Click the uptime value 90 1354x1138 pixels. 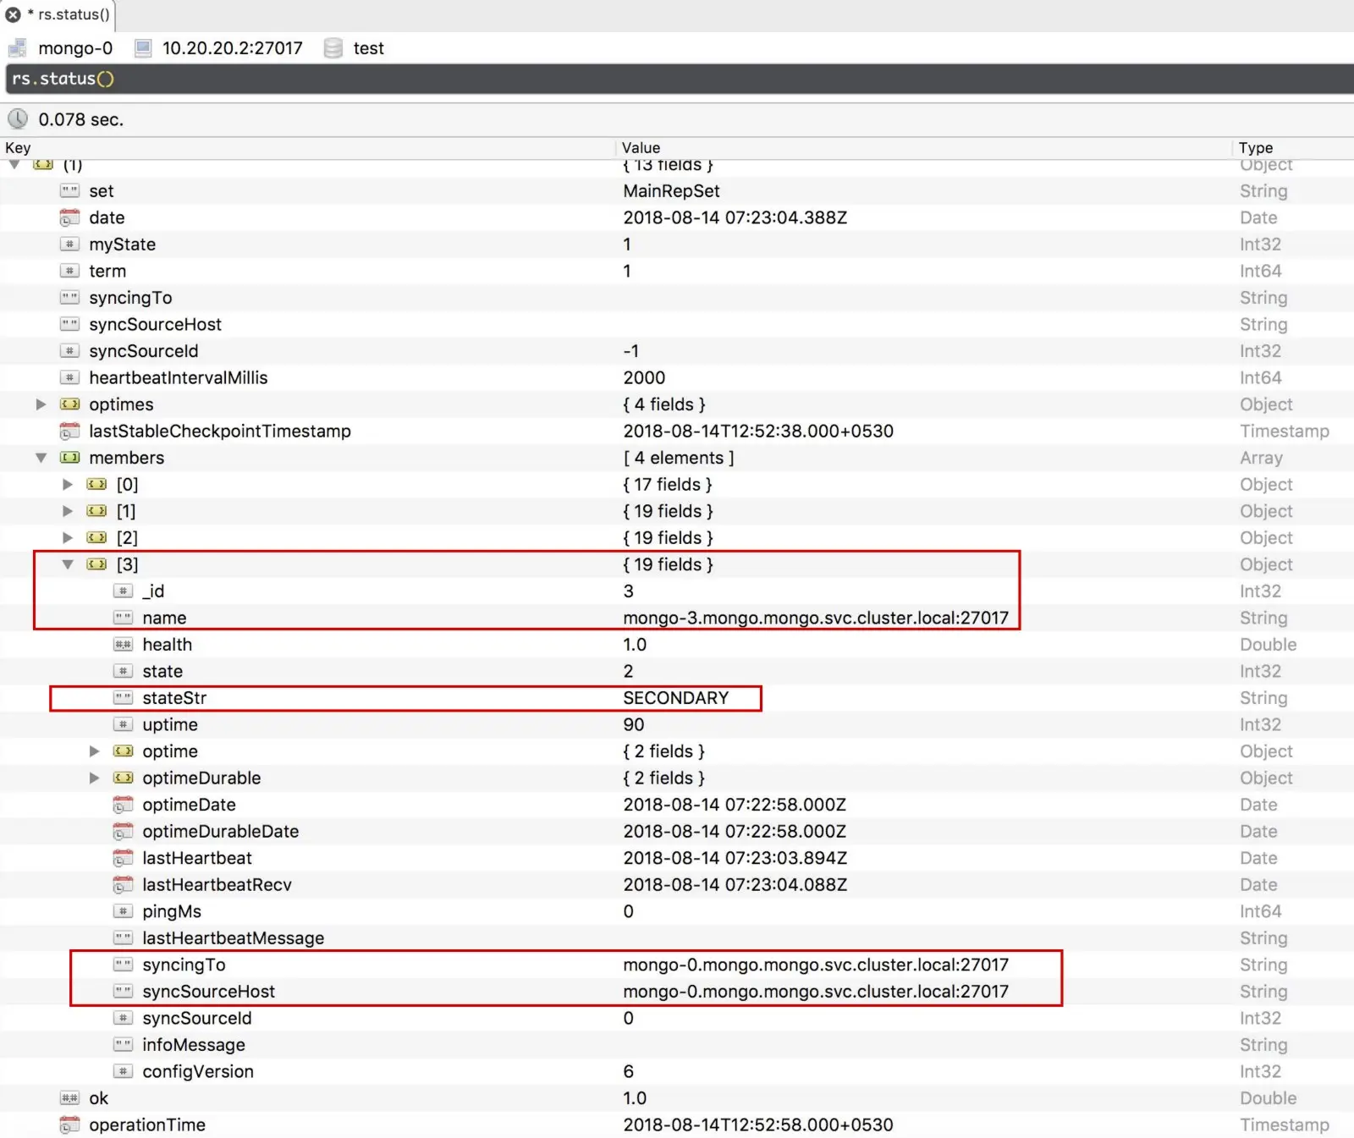[634, 725]
